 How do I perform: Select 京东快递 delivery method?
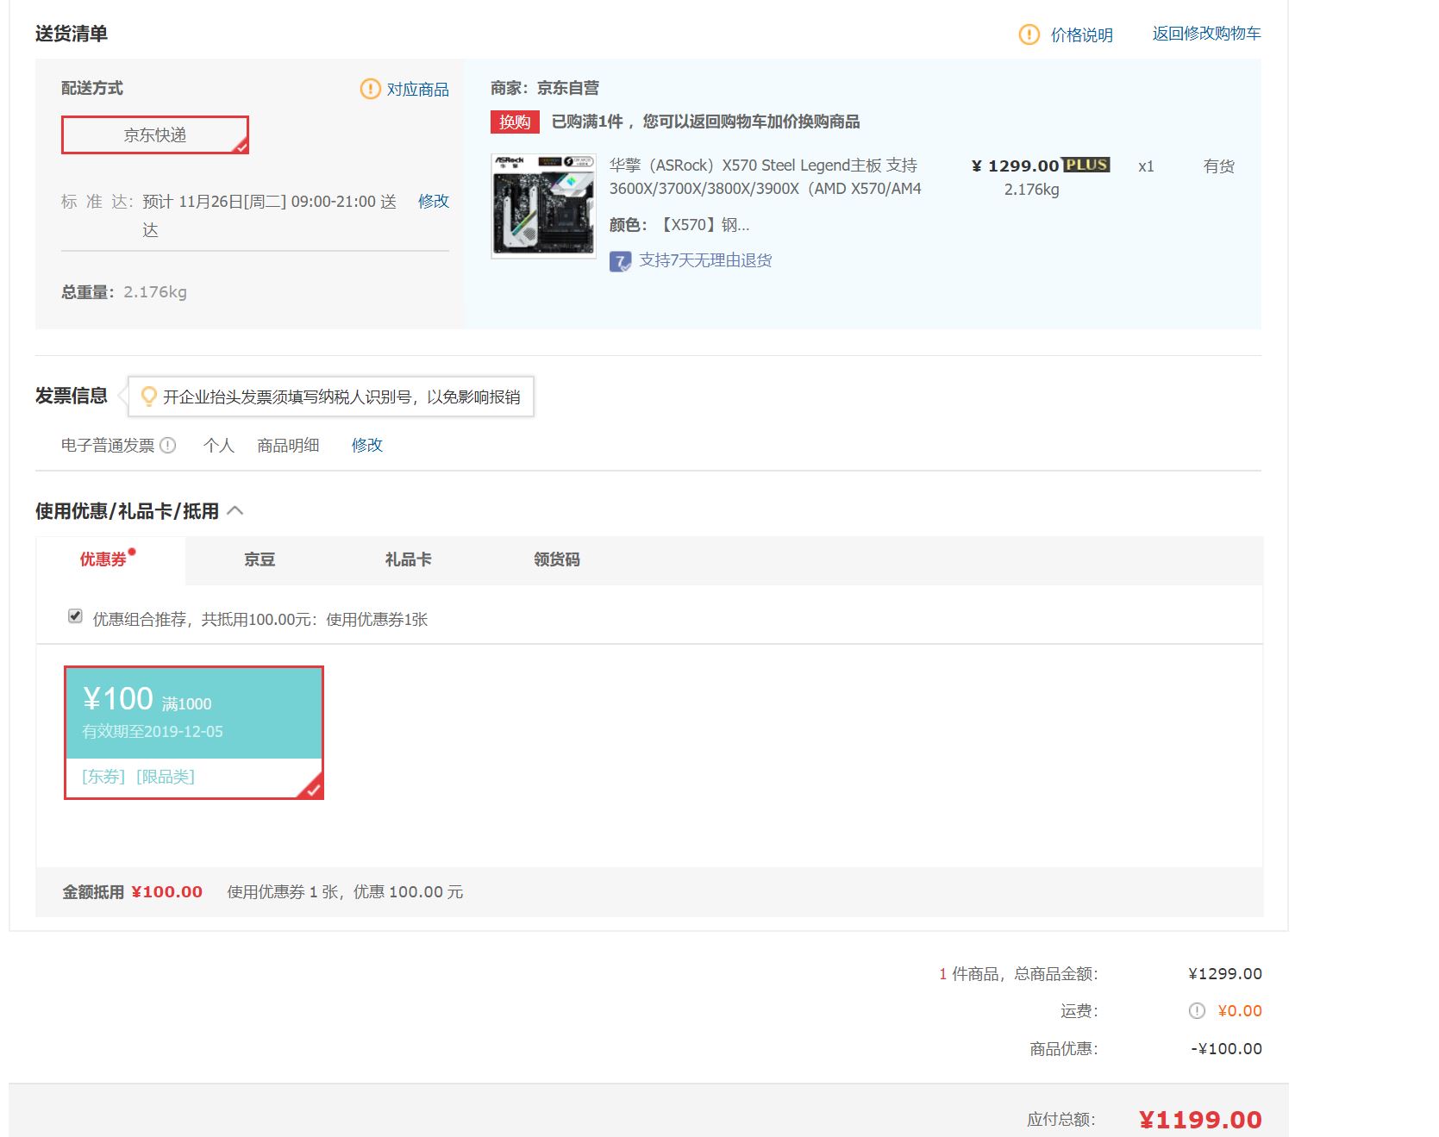click(155, 135)
